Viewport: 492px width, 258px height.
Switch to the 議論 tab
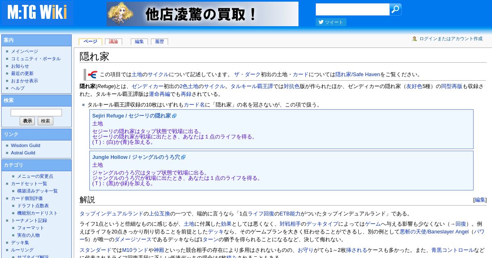[114, 42]
